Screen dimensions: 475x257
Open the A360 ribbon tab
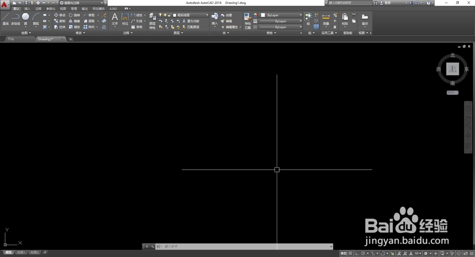point(113,9)
